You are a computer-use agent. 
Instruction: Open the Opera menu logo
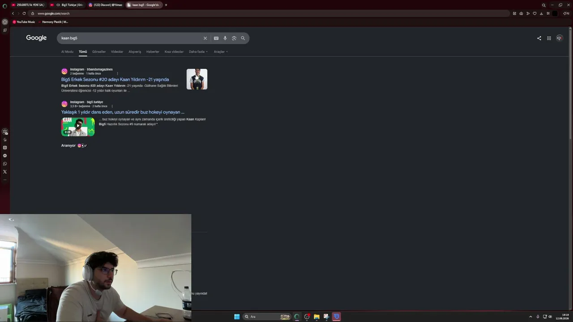point(5,6)
